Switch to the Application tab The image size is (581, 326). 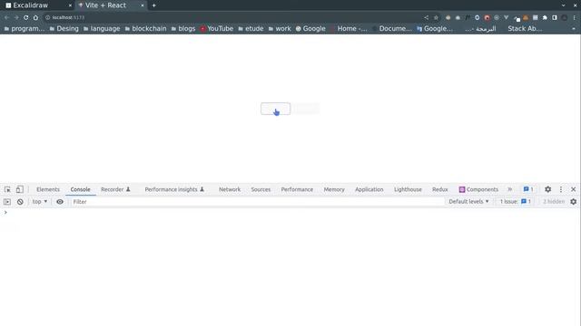(x=369, y=189)
